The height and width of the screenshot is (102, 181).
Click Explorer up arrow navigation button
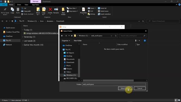(12, 21)
